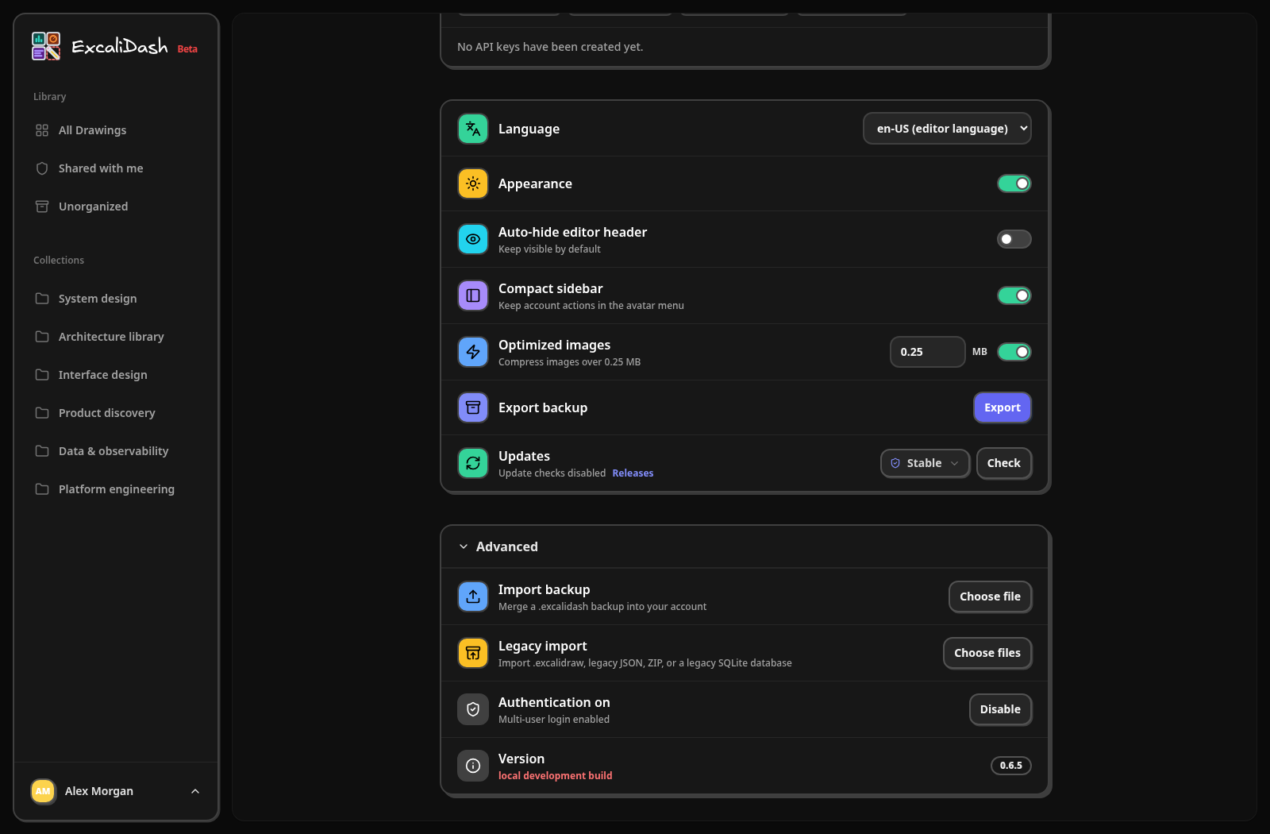Viewport: 1270px width, 834px height.
Task: Click the Disable authentication button
Action: 1000,709
